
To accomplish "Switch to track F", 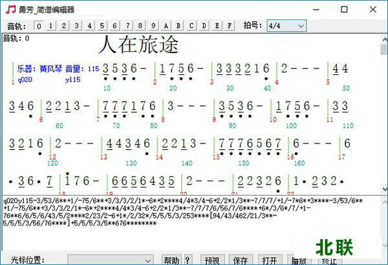I will (x=230, y=26).
